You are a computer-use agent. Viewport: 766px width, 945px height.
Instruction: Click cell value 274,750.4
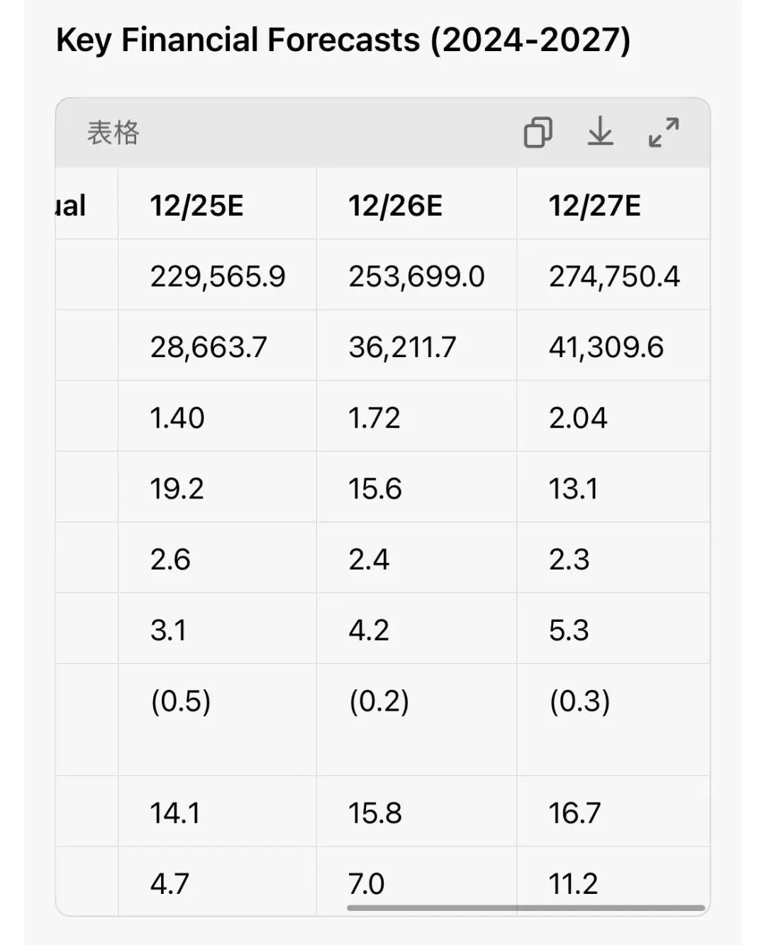614,276
